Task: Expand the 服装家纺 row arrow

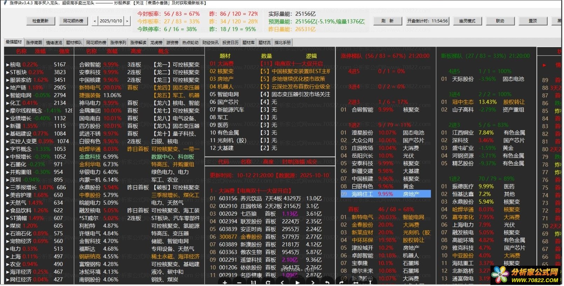Action: (8, 80)
